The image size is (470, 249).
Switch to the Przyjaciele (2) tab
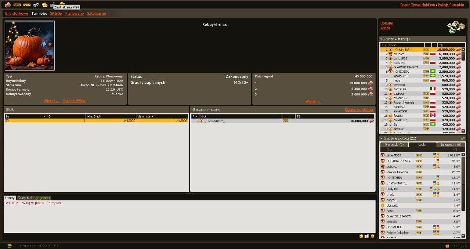[x=394, y=145]
